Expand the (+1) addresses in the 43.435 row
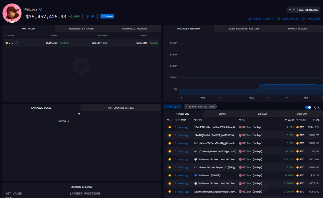The height and width of the screenshot is (198, 323). [234, 151]
